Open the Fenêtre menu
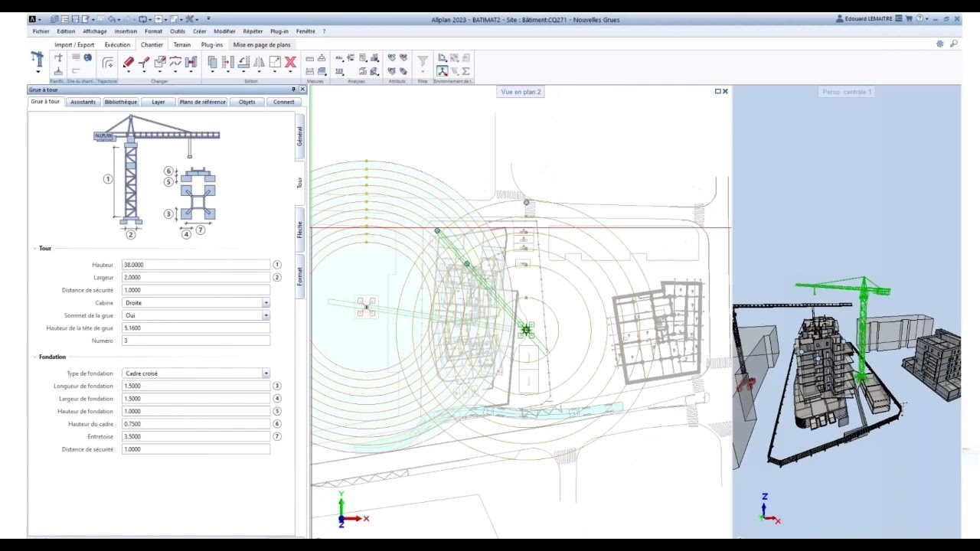980x551 pixels. pos(305,31)
